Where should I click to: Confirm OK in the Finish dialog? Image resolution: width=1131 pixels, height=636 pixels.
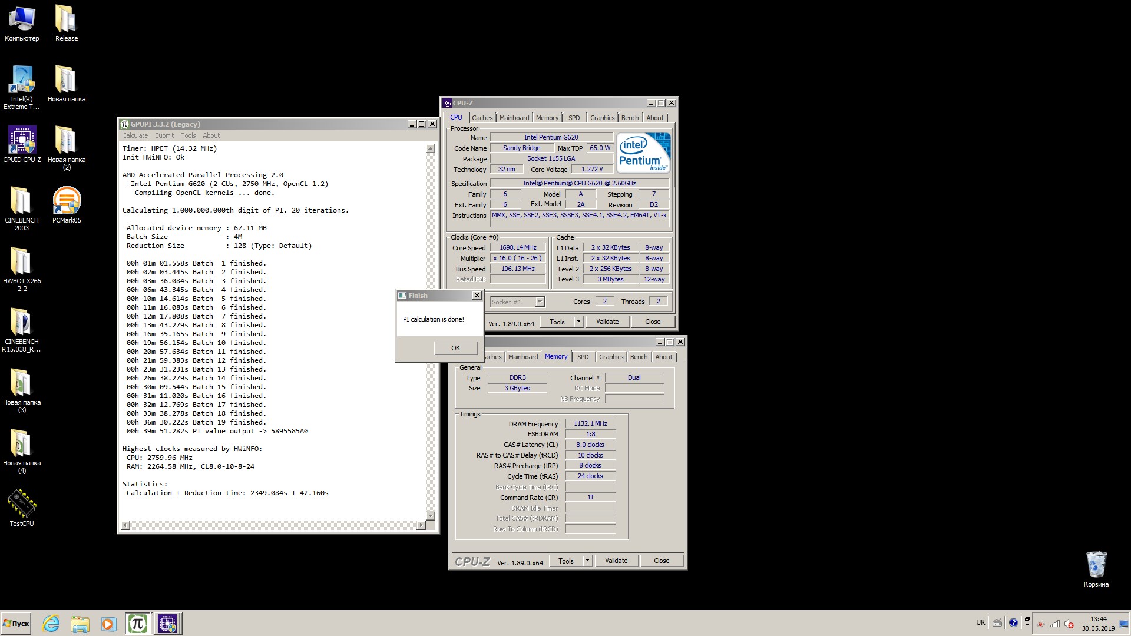click(455, 348)
